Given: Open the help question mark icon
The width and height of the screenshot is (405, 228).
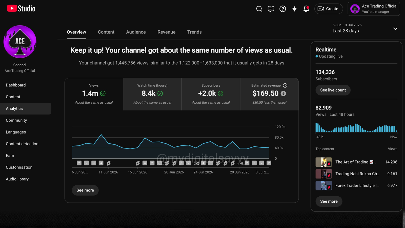Looking at the screenshot, I should pyautogui.click(x=282, y=9).
